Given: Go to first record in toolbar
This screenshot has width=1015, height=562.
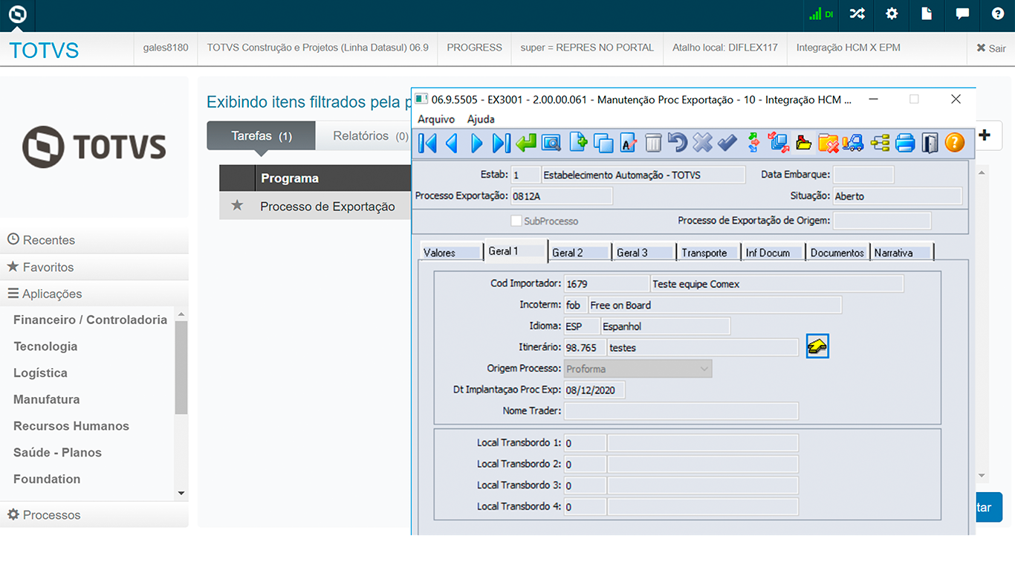Looking at the screenshot, I should pos(427,143).
